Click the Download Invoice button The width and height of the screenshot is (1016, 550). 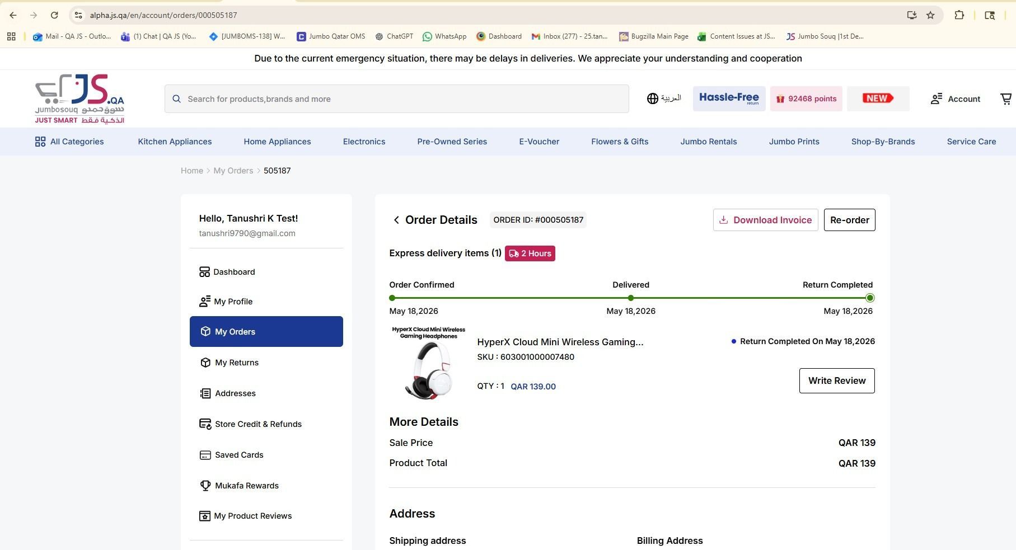coord(765,220)
